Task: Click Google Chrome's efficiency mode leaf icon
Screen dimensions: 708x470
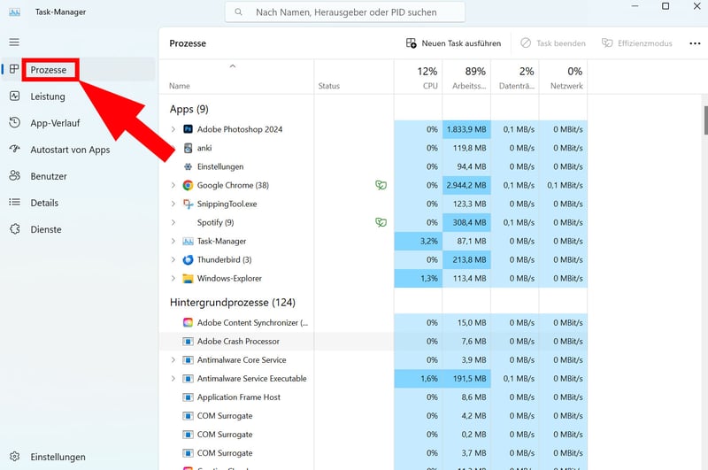Action: tap(381, 185)
